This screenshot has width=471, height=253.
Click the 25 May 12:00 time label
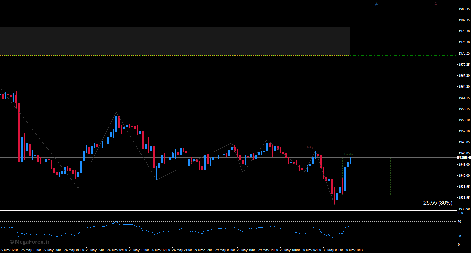pyautogui.click(x=9, y=250)
